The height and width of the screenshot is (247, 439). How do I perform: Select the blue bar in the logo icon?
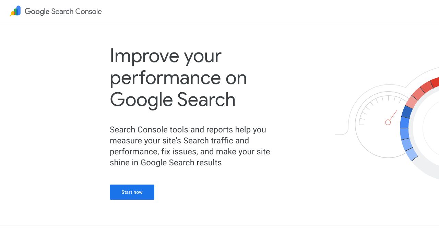(x=19, y=11)
